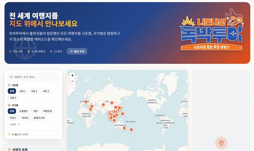Filter countries by 말레이시아
This screenshot has width=254, height=151.
click(39, 118)
